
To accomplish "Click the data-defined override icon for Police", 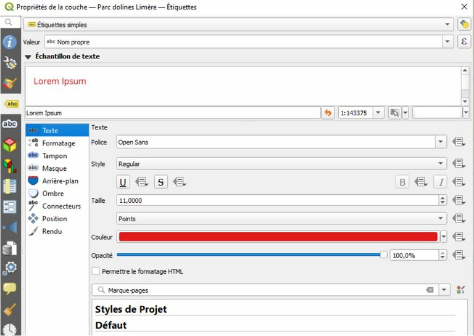I will (459, 142).
